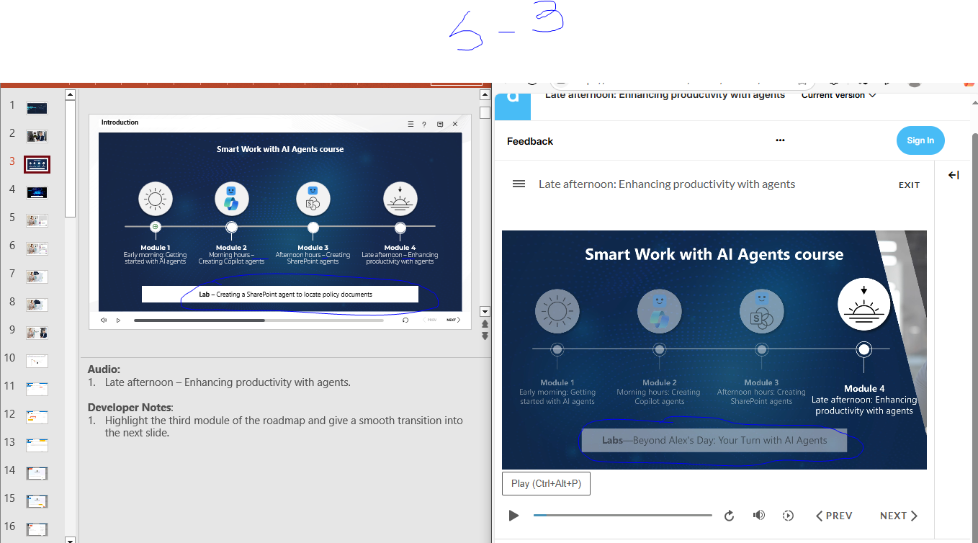Click the Sign In button
978x543 pixels.
920,140
